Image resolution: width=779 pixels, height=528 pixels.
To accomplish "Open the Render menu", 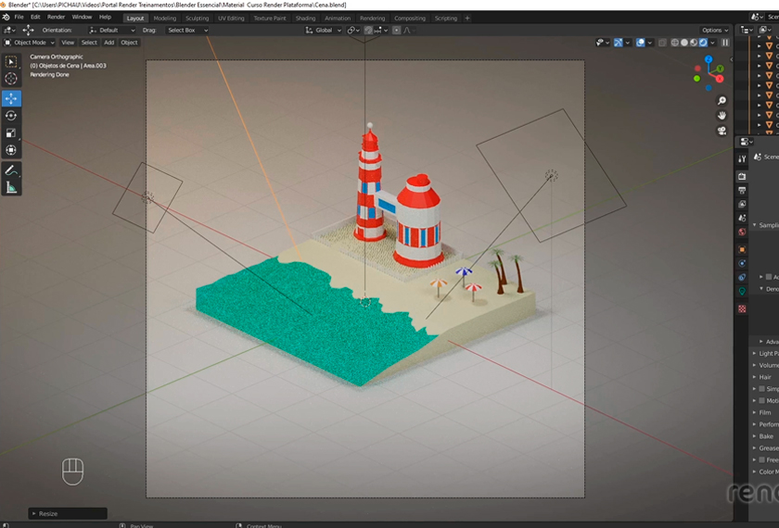I will 57,18.
